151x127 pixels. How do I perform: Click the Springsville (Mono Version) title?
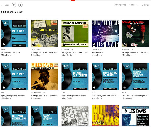13,96
